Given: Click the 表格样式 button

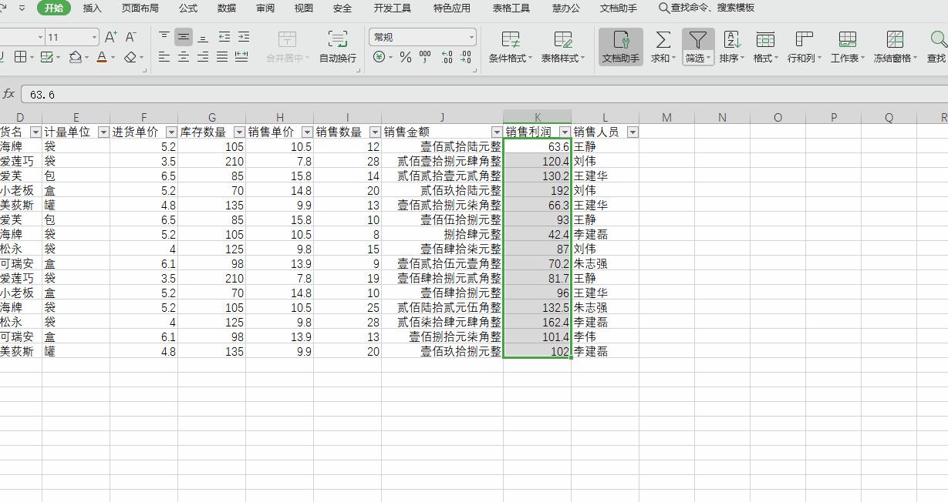Looking at the screenshot, I should (563, 46).
